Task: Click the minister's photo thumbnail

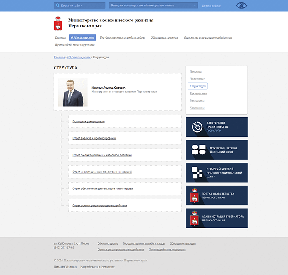Action: click(72, 92)
